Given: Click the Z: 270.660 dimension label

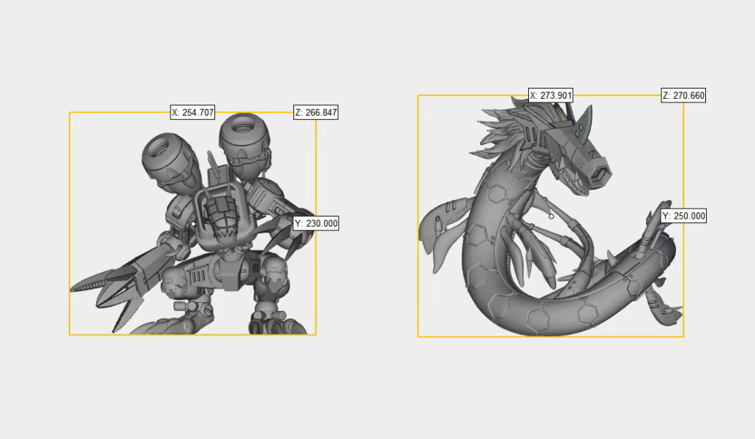Looking at the screenshot, I should point(682,94).
